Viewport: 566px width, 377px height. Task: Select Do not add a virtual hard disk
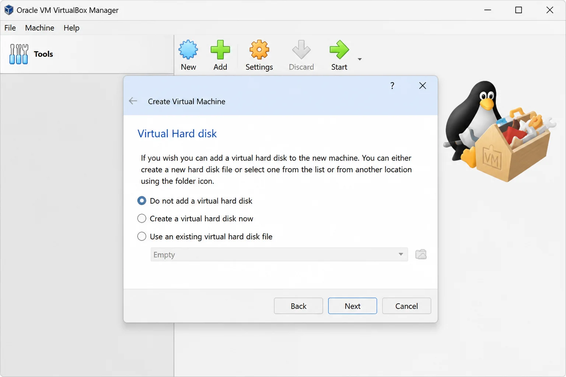[195, 201]
